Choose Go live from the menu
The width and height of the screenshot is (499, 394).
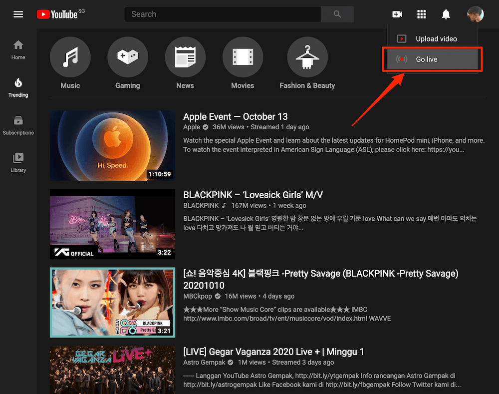[432, 59]
